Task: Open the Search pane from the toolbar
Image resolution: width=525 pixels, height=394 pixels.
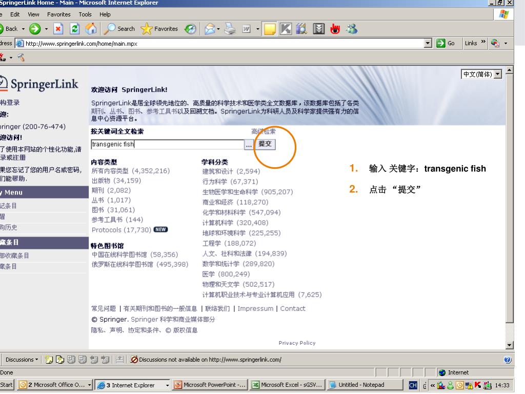Action: coord(119,29)
